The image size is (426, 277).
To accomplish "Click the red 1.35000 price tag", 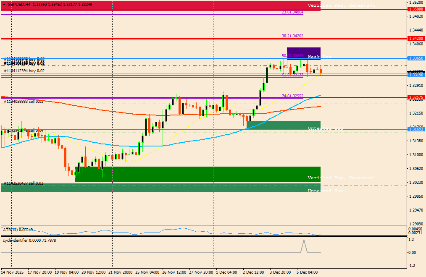I will pos(416,9).
